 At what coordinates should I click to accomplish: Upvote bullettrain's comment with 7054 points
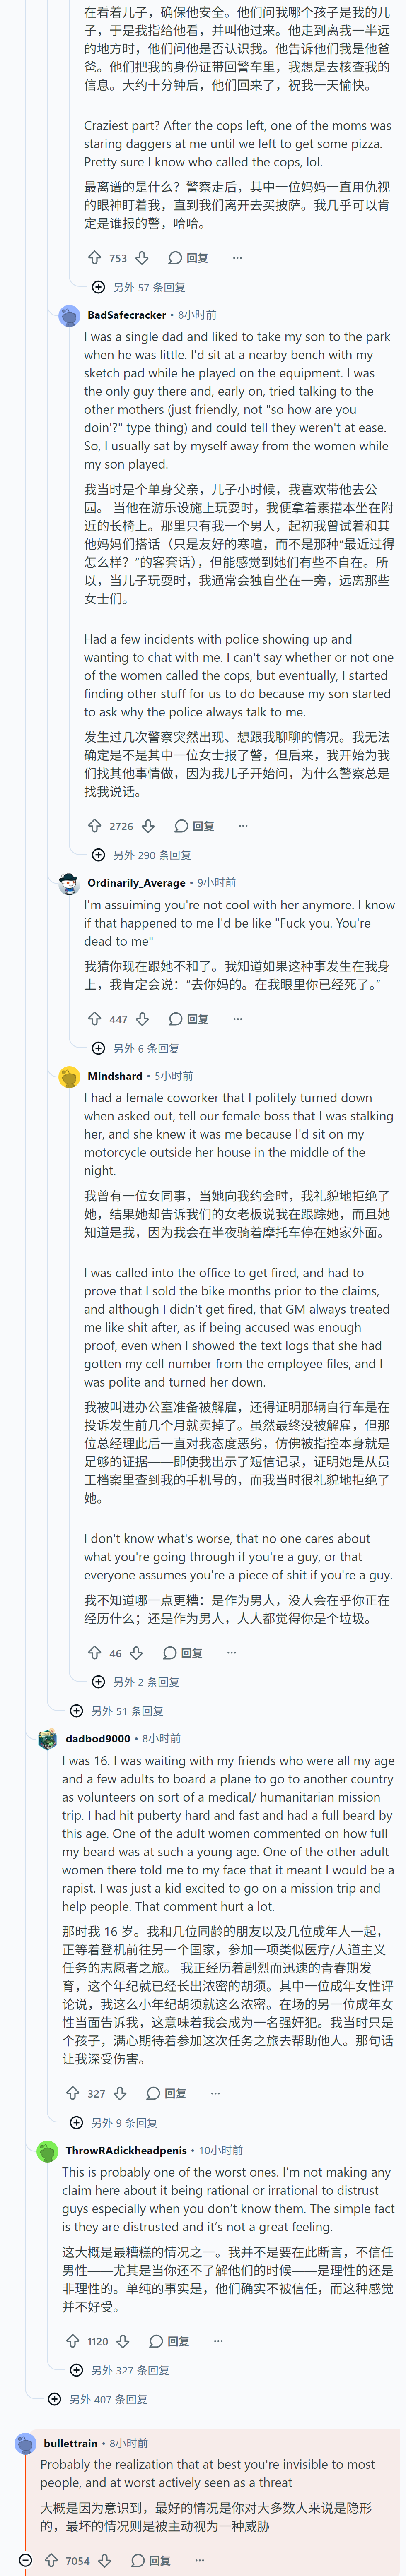[51, 2561]
